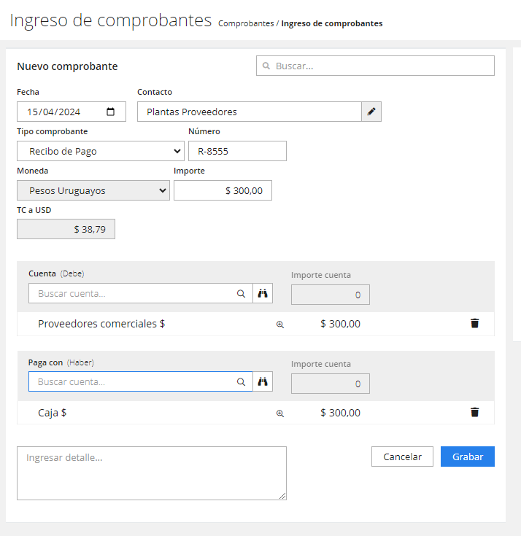The image size is (521, 536).
Task: Focus the top Buscar search field
Action: (375, 66)
